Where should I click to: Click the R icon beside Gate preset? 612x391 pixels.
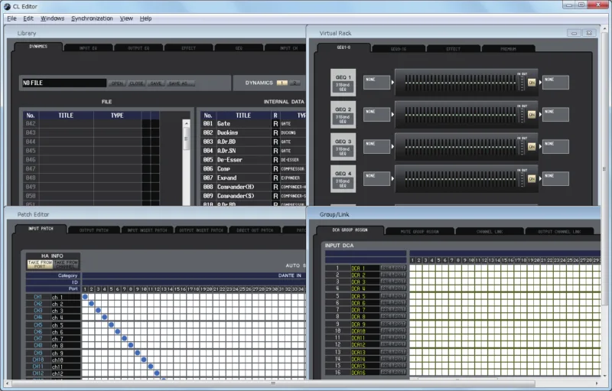pos(275,124)
